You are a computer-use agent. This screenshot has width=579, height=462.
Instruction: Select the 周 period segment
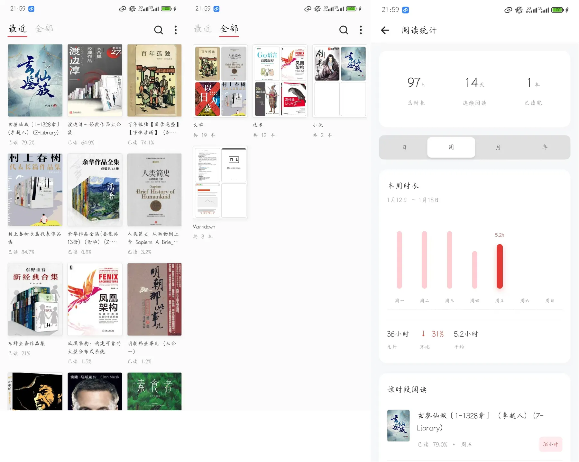[451, 147]
